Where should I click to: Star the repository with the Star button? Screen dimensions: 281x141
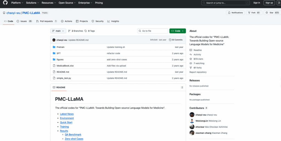(x=272, y=13)
